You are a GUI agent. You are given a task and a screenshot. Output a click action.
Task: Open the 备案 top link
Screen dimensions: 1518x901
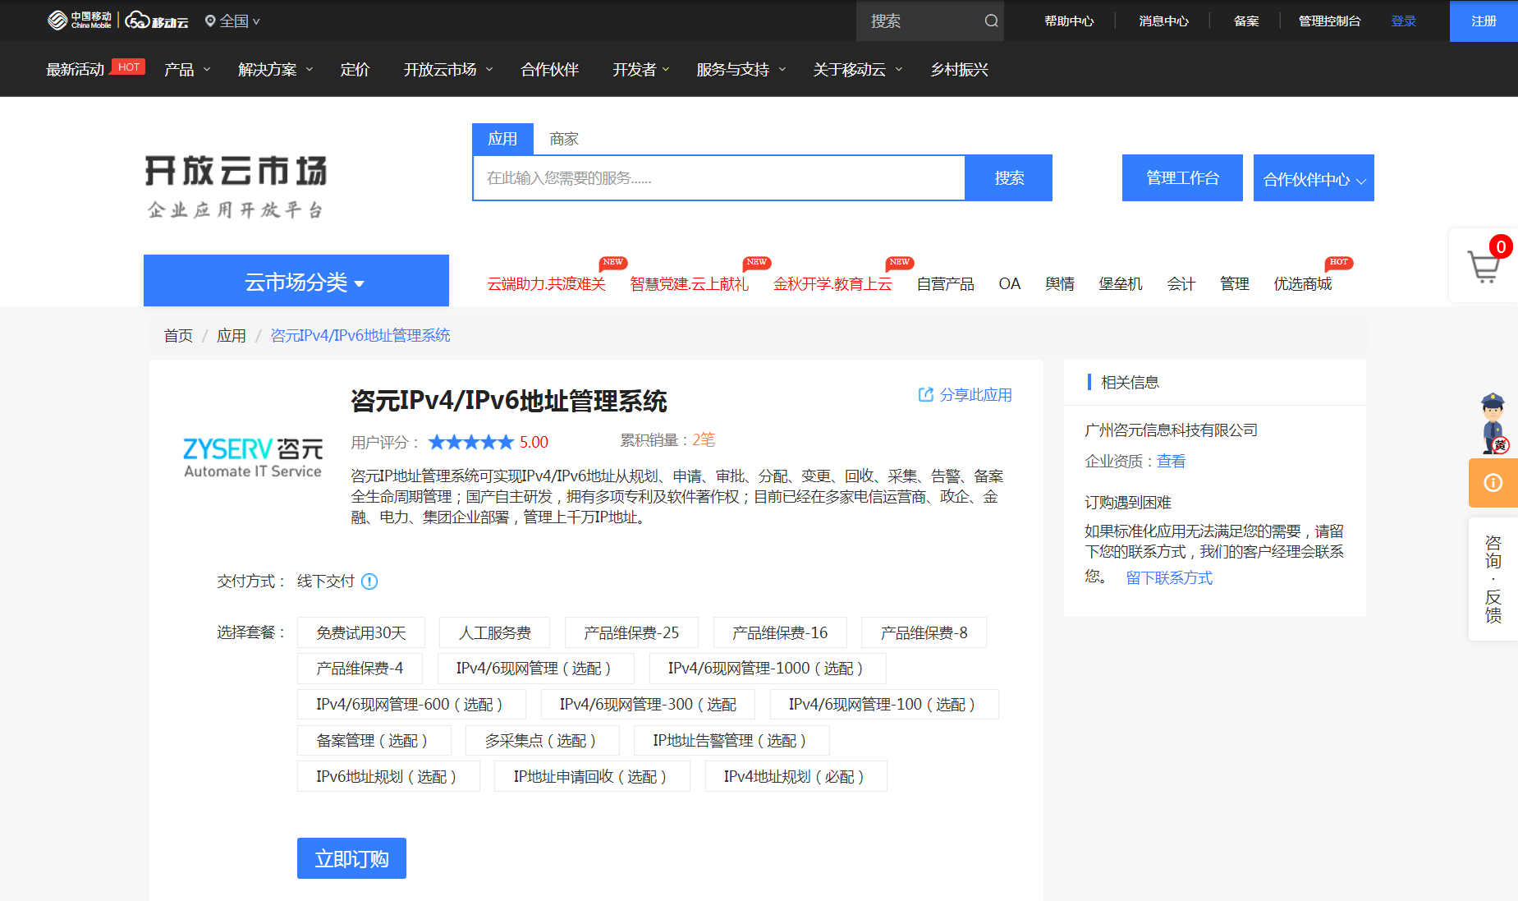tap(1246, 21)
